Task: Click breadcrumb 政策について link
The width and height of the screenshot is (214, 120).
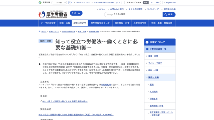Action: (54, 32)
